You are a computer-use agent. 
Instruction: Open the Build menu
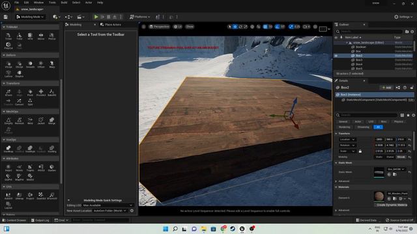[x=64, y=3]
